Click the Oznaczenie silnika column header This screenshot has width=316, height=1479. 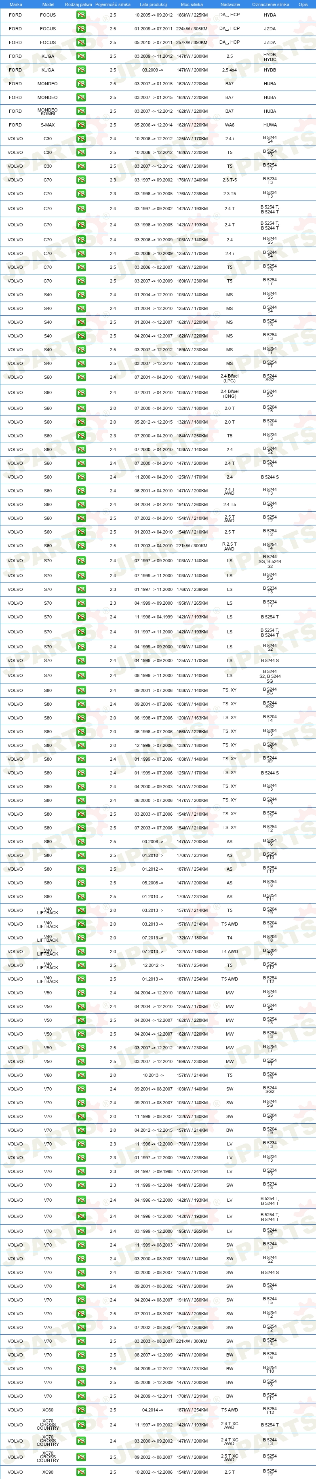click(x=271, y=4)
